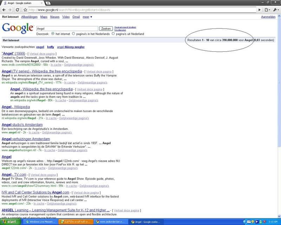Viewport: 281px width, 225px height.
Task: Click the address bar showing www.google.nl
Action: click(142, 10)
